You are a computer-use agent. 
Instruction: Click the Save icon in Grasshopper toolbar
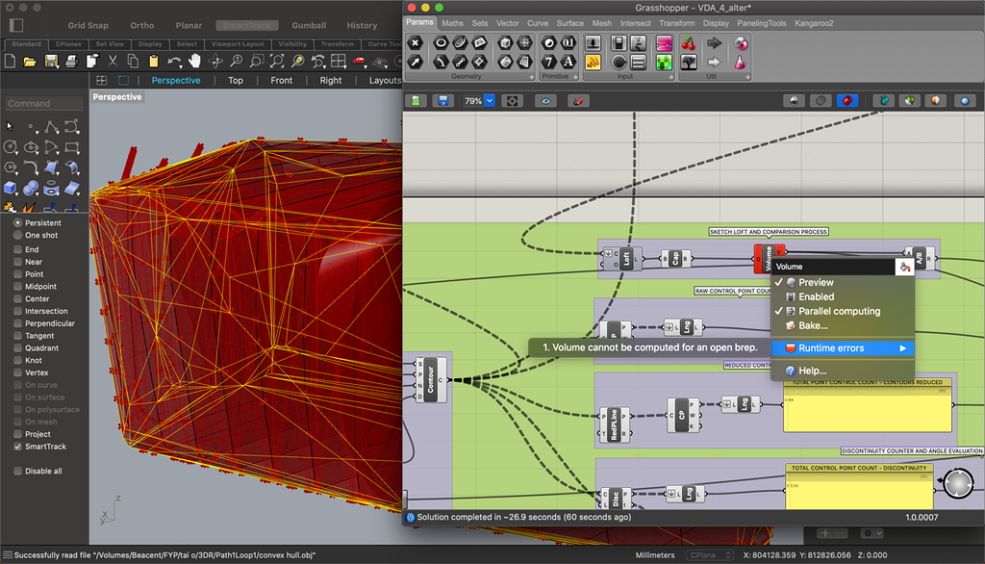tap(442, 100)
